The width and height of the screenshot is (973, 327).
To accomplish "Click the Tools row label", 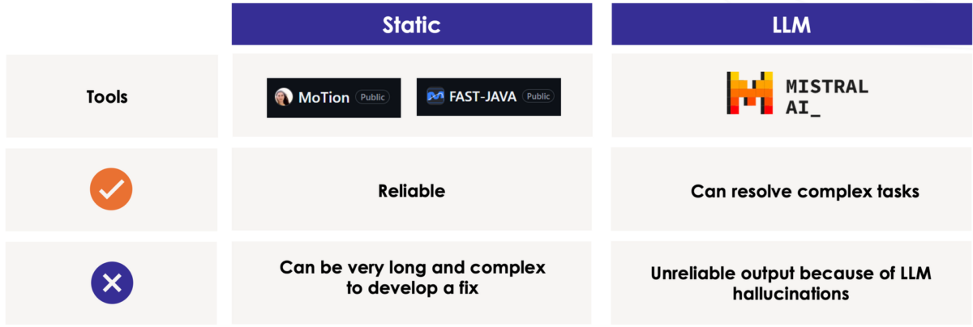I will coord(107,97).
